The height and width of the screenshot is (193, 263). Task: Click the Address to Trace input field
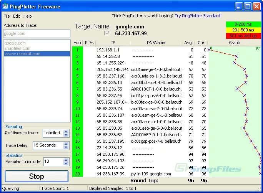pyautogui.click(x=37, y=34)
